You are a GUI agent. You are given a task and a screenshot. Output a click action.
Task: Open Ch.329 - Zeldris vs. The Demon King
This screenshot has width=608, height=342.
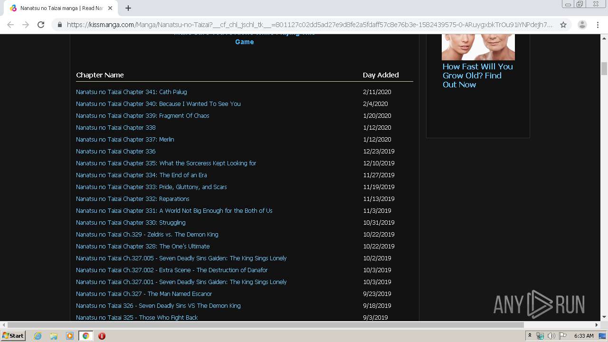tap(147, 235)
